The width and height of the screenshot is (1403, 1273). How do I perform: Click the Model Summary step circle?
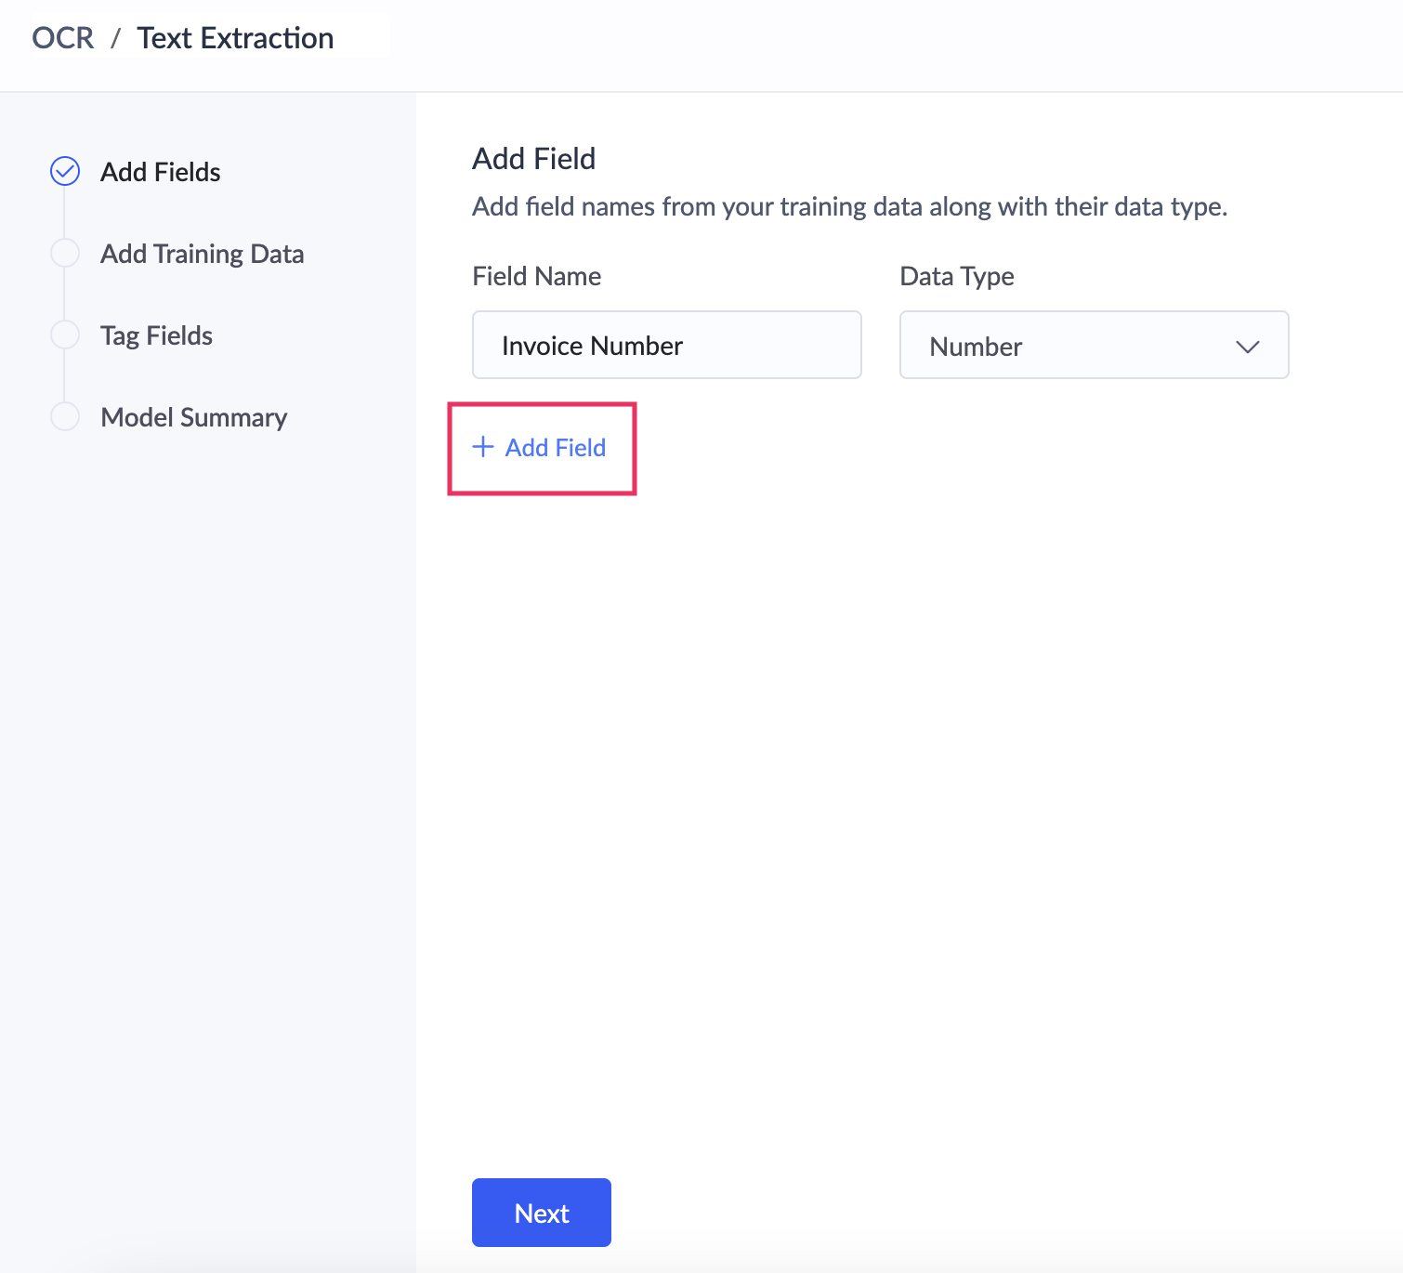click(x=65, y=416)
